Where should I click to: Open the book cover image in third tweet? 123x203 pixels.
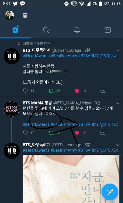(71, 179)
